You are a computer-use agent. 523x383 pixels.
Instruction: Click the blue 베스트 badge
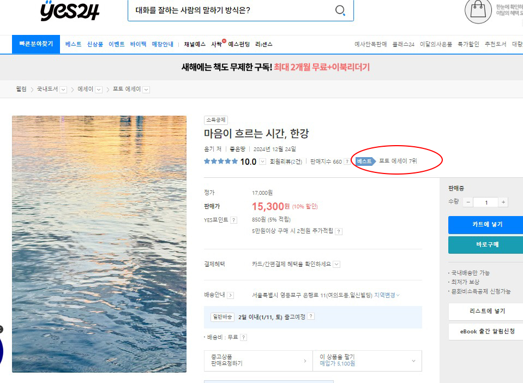point(365,161)
